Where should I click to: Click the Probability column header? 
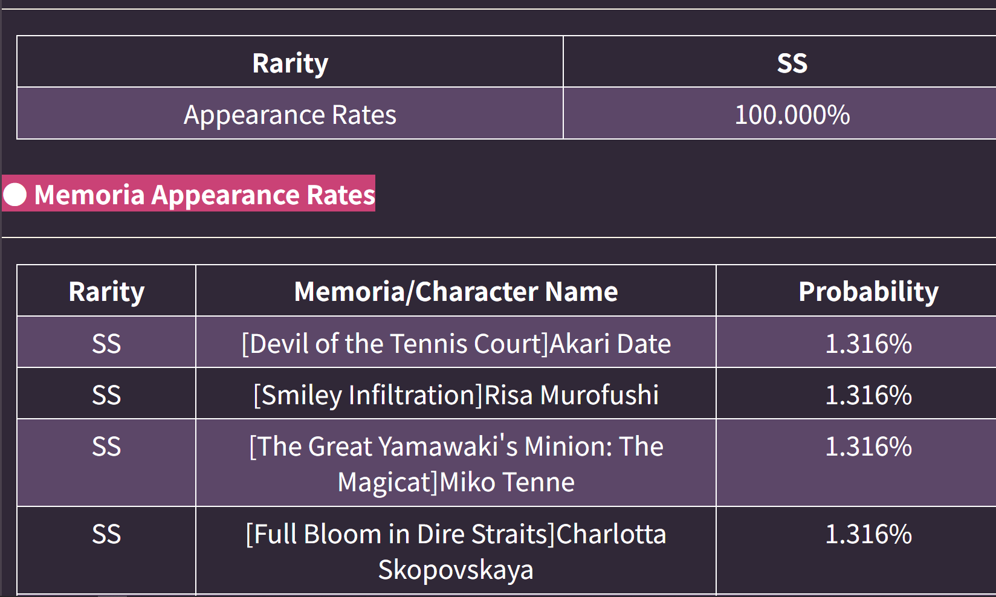click(x=868, y=291)
